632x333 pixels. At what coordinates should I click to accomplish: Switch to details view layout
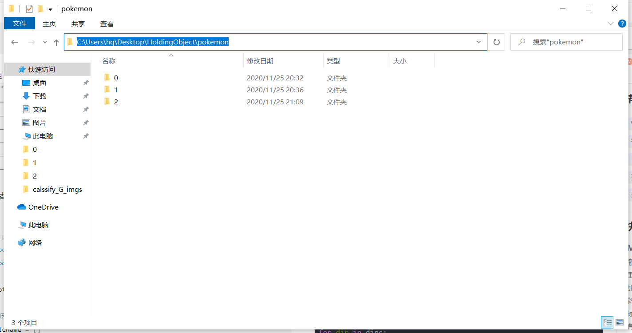tap(608, 323)
